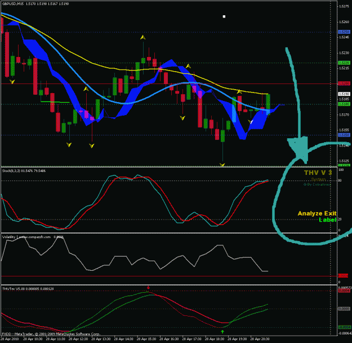This screenshot has width=352, height=343.
Task: Click the '28 Apr 15:30' time label
Action: [146, 339]
